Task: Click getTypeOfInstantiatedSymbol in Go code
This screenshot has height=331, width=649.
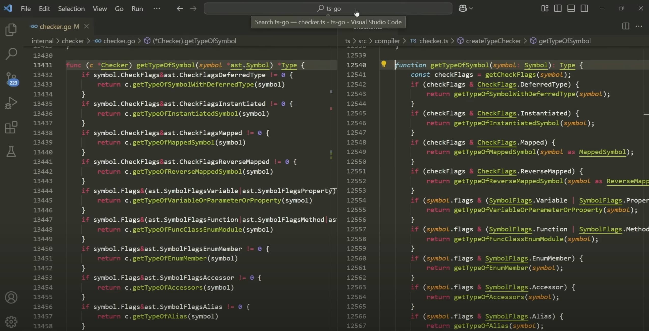Action: [185, 113]
